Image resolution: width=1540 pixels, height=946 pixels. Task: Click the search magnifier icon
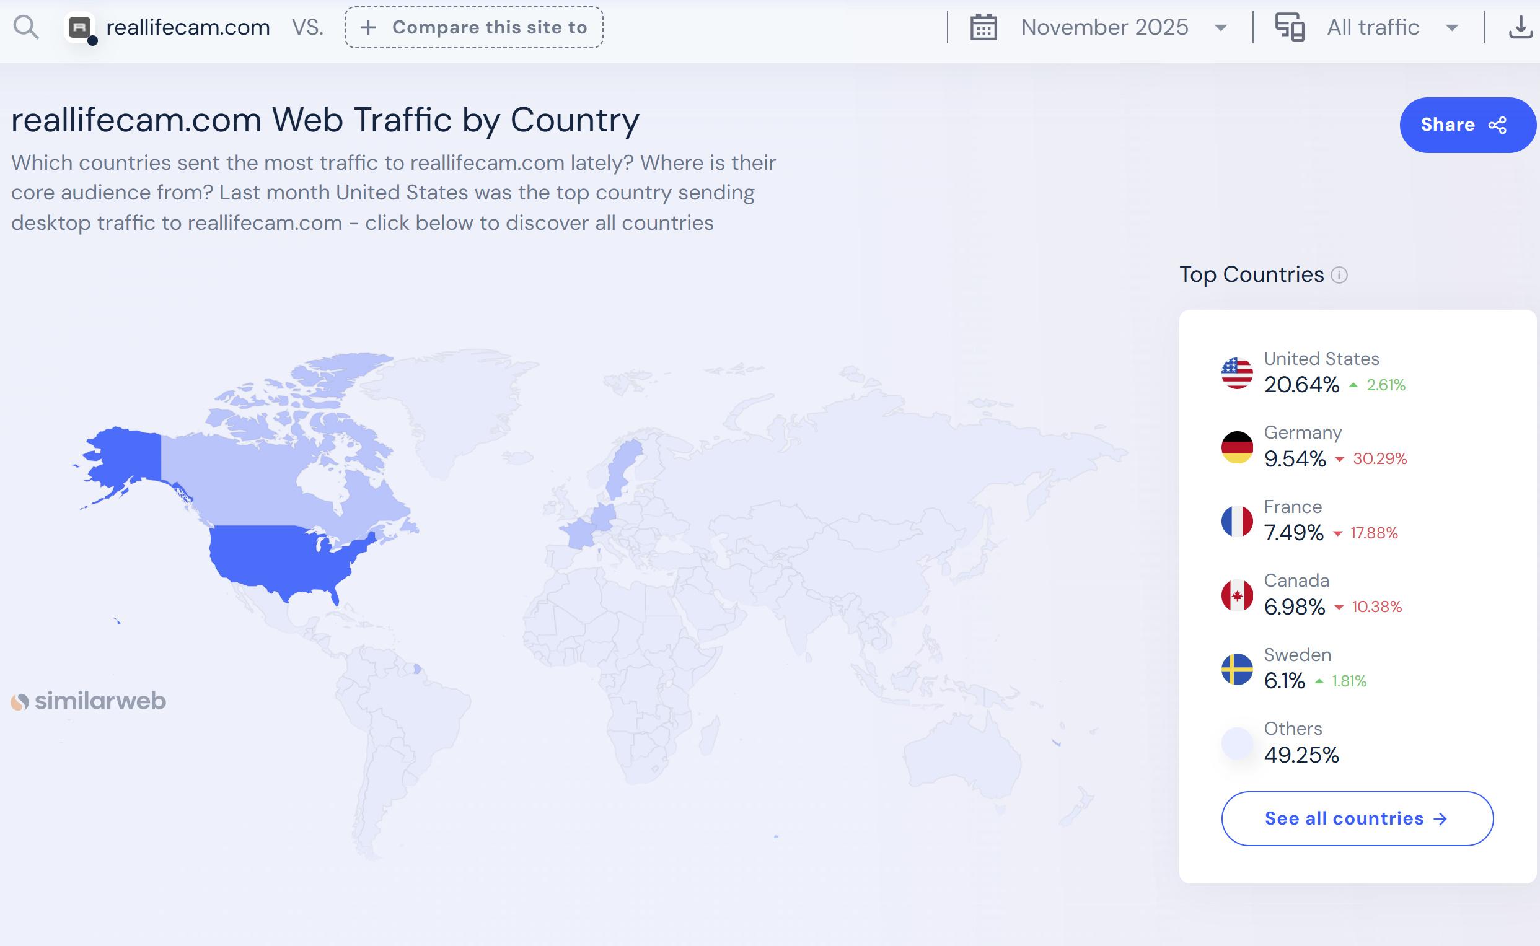click(25, 27)
